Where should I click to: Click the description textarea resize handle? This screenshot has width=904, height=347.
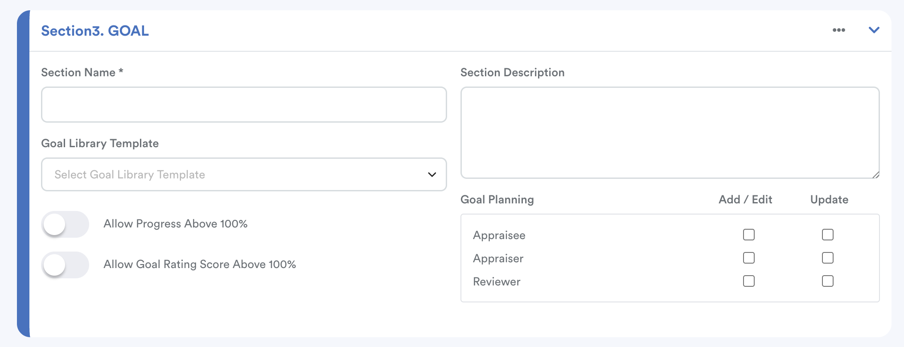(x=875, y=175)
